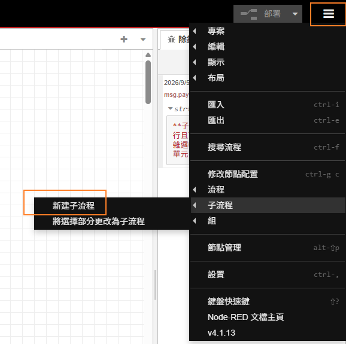The image size is (346, 344).
Task: Expand the 專案 submenu
Action: click(268, 31)
